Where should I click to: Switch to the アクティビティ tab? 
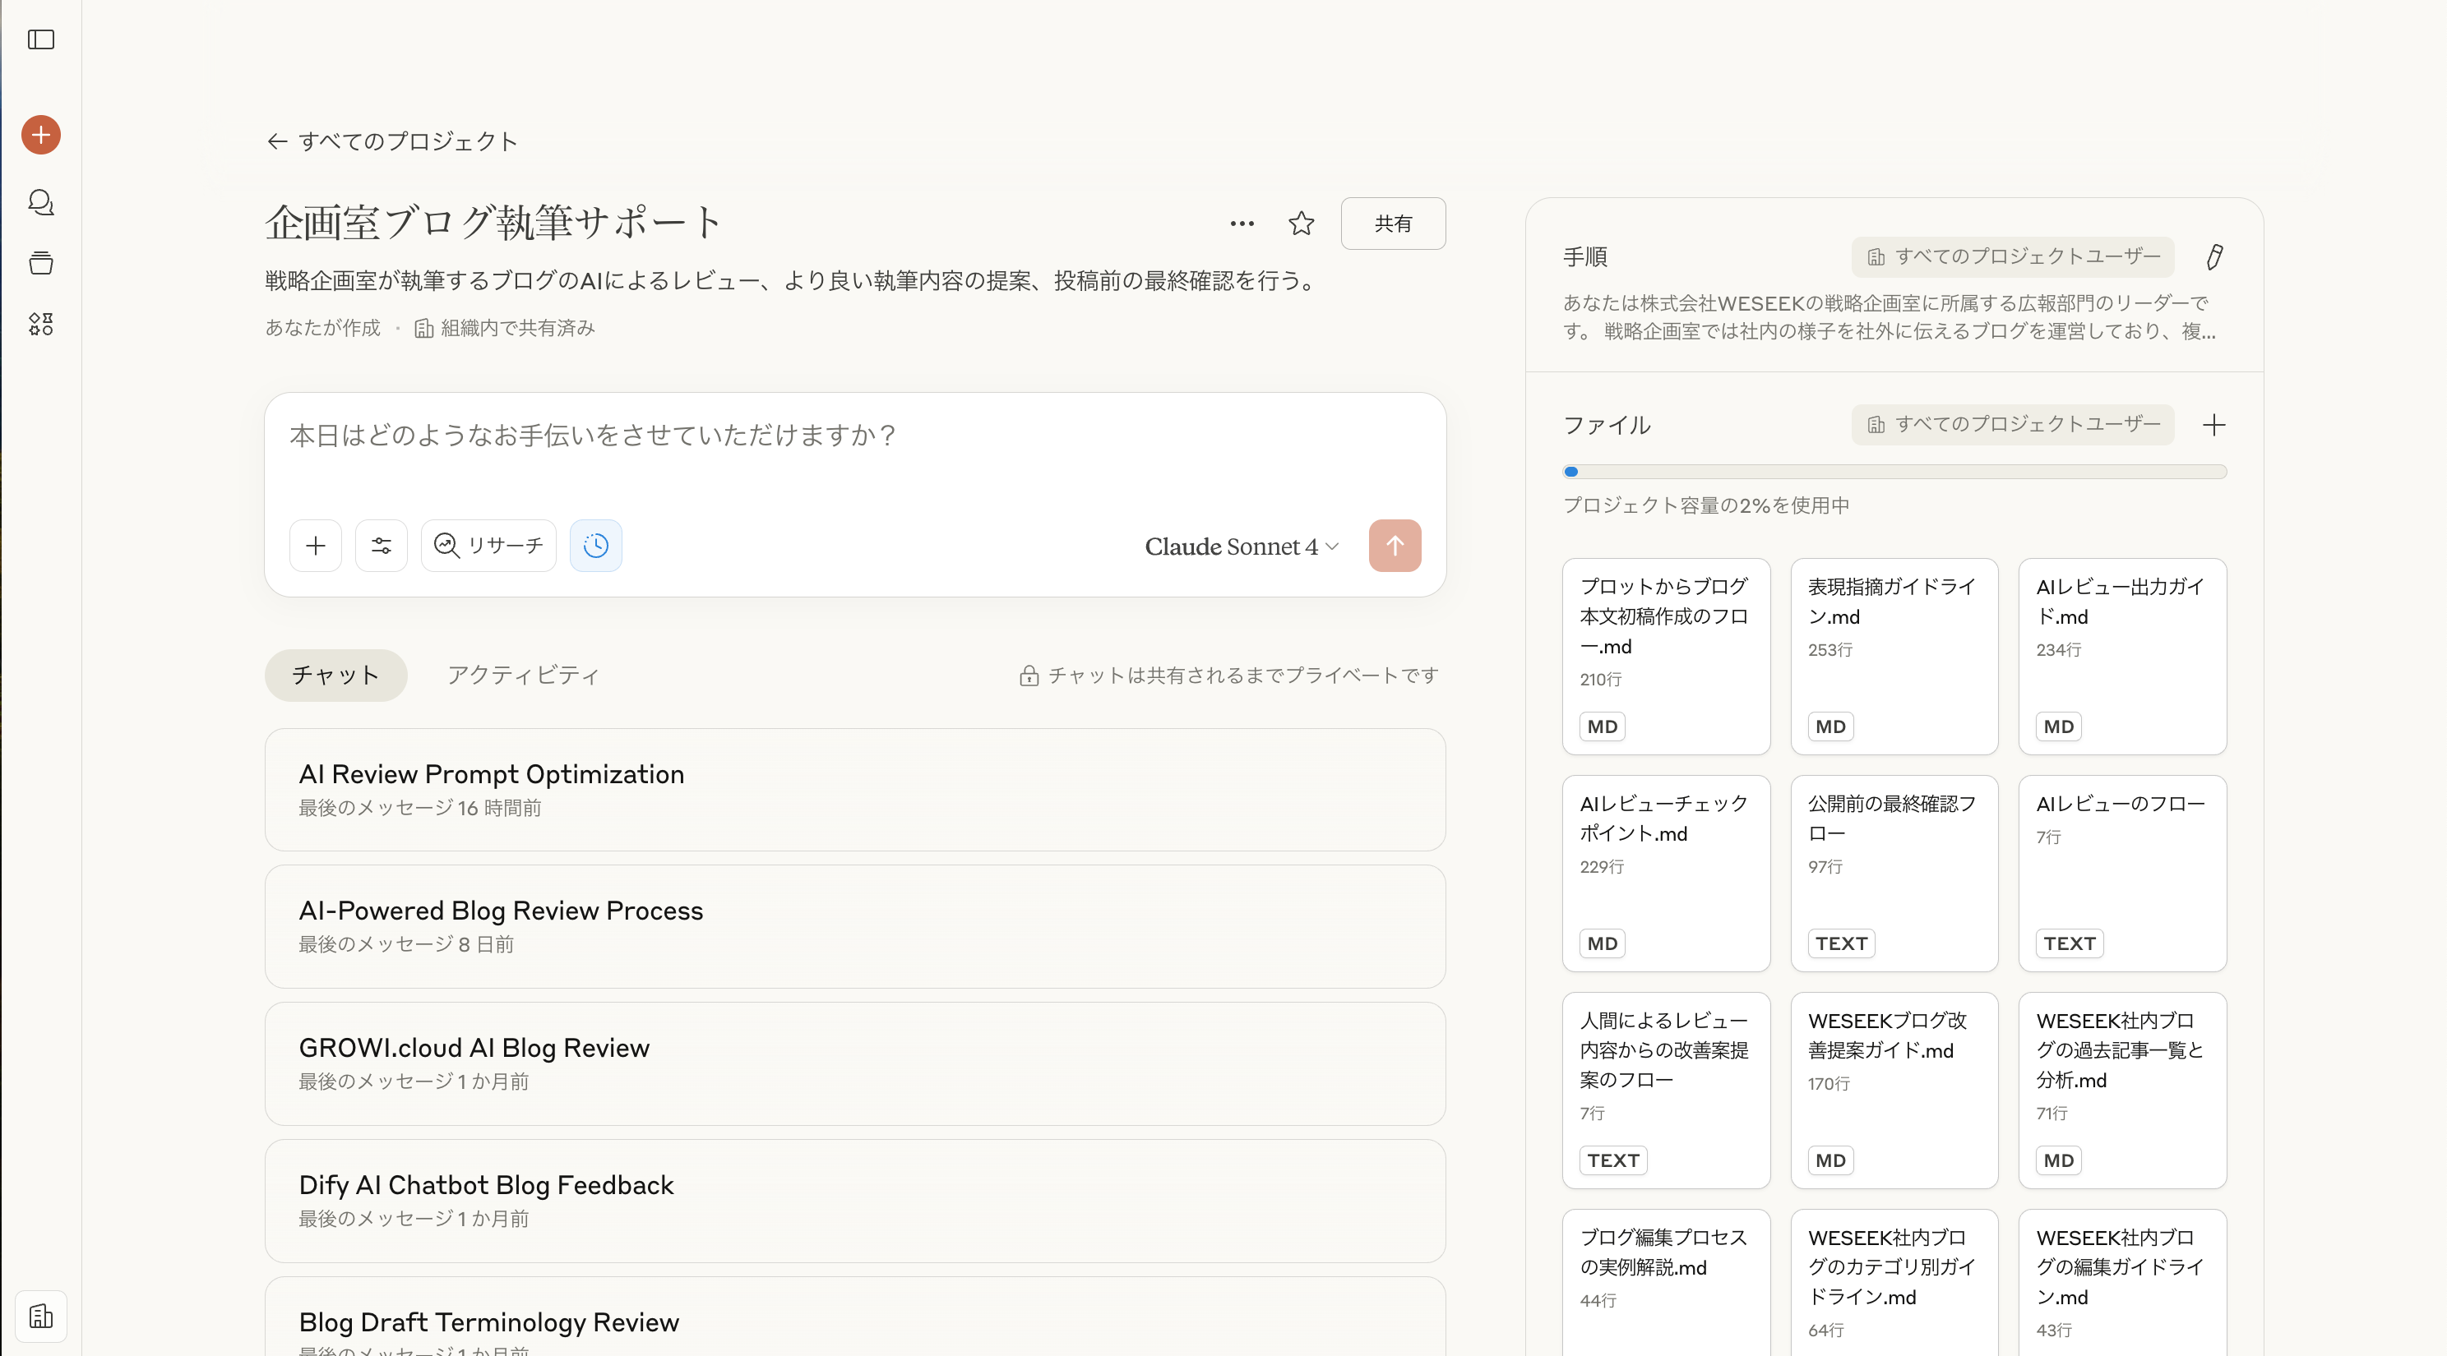(522, 676)
